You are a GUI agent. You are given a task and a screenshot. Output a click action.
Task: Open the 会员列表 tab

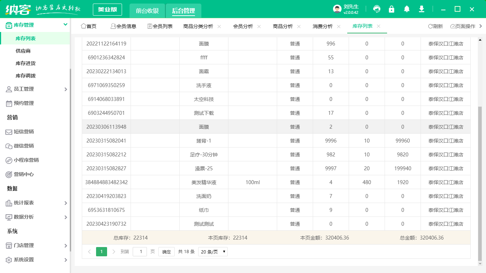tap(160, 26)
